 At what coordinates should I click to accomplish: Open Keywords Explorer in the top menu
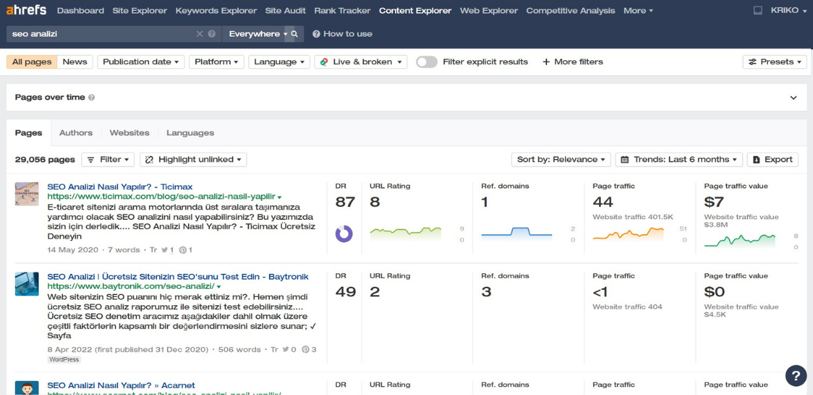(x=216, y=11)
